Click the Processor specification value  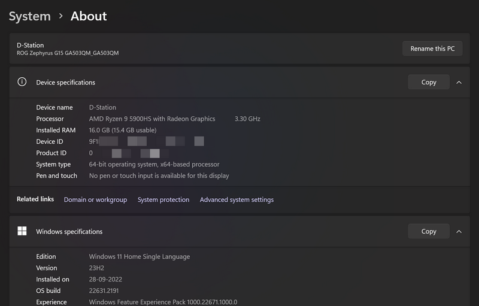pyautogui.click(x=152, y=119)
